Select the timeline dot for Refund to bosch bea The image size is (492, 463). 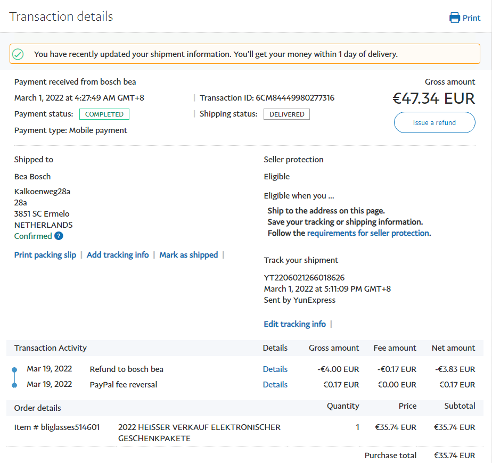coord(14,369)
